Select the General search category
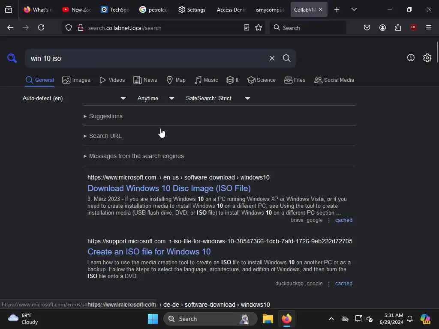439x329 pixels. point(39,80)
